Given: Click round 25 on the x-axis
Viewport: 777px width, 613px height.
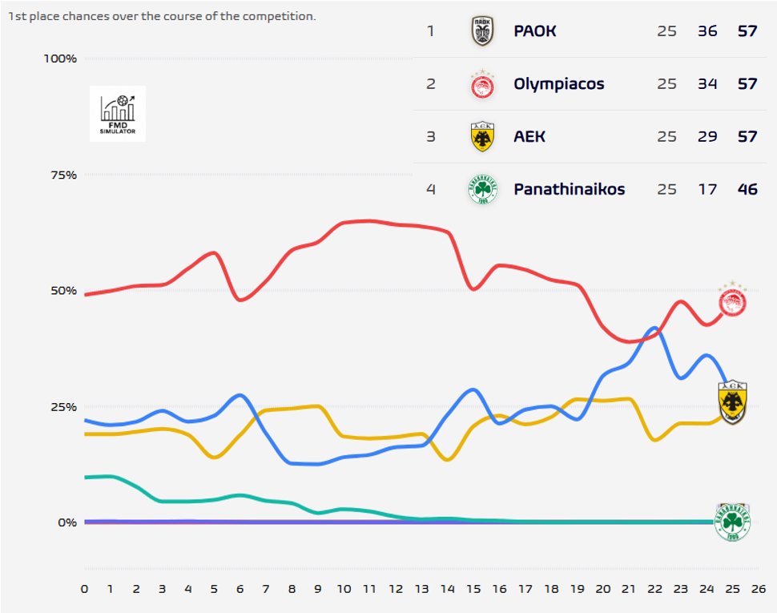Looking at the screenshot, I should click(x=732, y=589).
